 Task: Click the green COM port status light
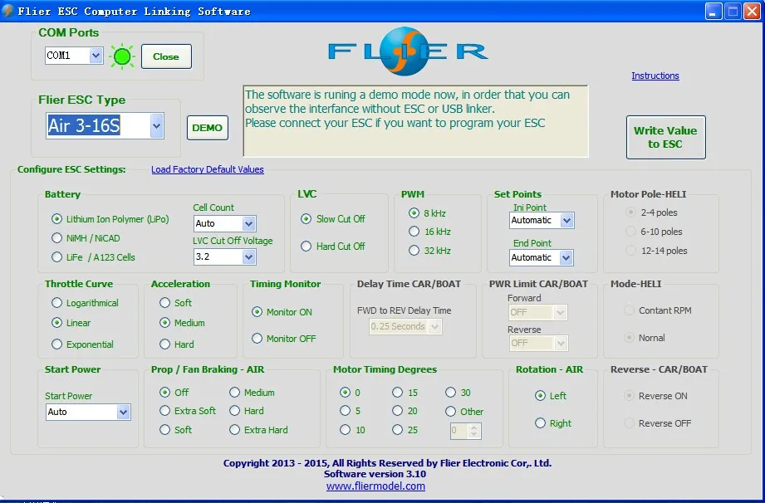click(122, 56)
